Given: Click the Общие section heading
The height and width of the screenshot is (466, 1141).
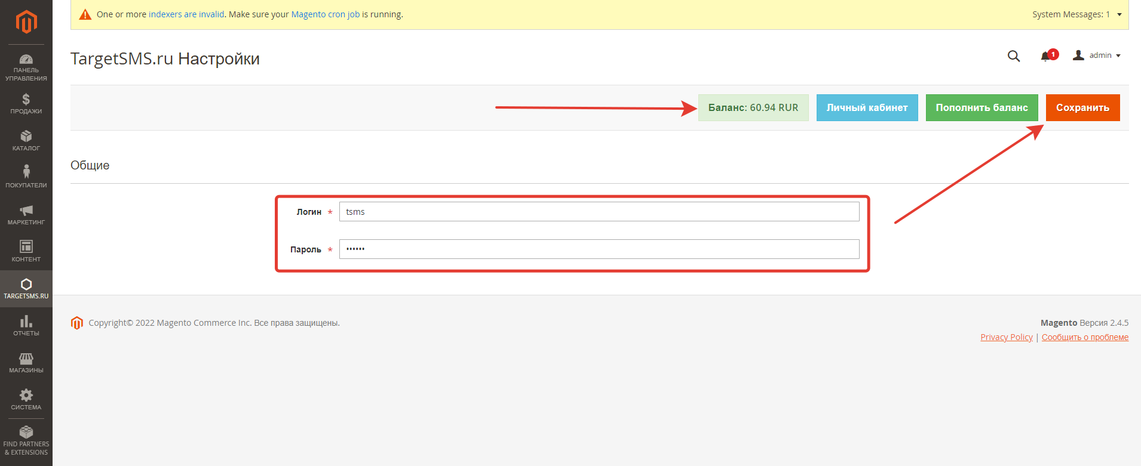Looking at the screenshot, I should (90, 165).
